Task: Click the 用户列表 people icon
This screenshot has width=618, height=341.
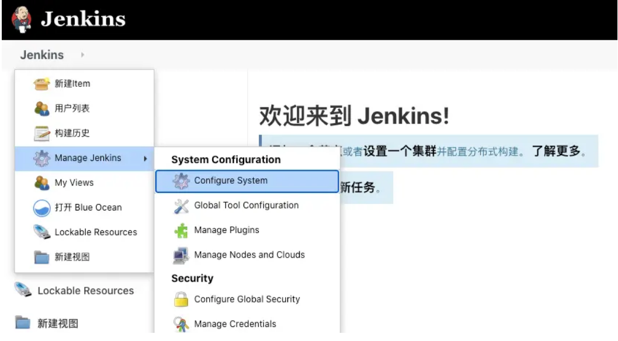Action: click(41, 108)
